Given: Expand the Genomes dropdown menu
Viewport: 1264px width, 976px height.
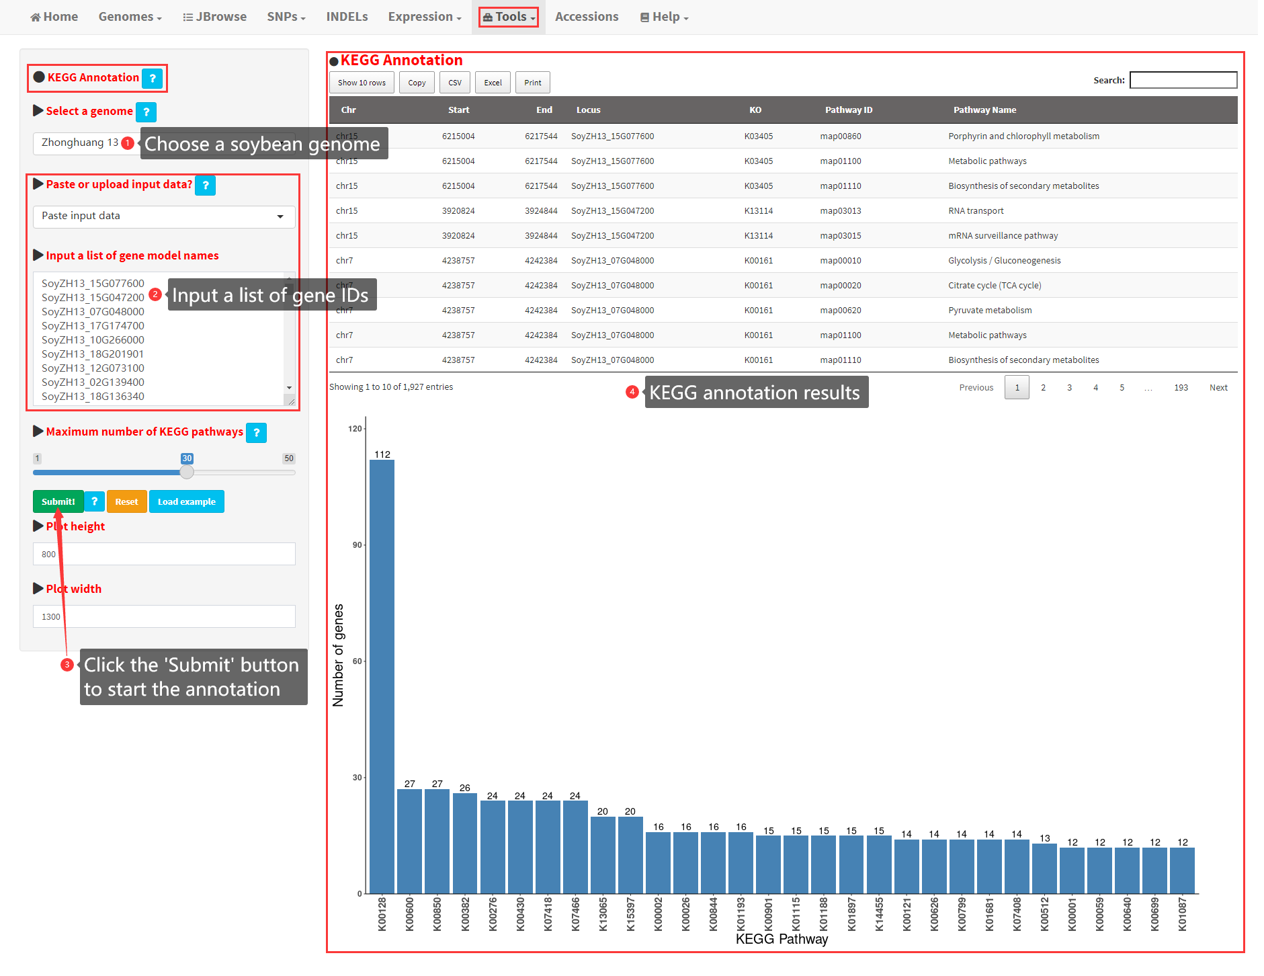Looking at the screenshot, I should (130, 17).
